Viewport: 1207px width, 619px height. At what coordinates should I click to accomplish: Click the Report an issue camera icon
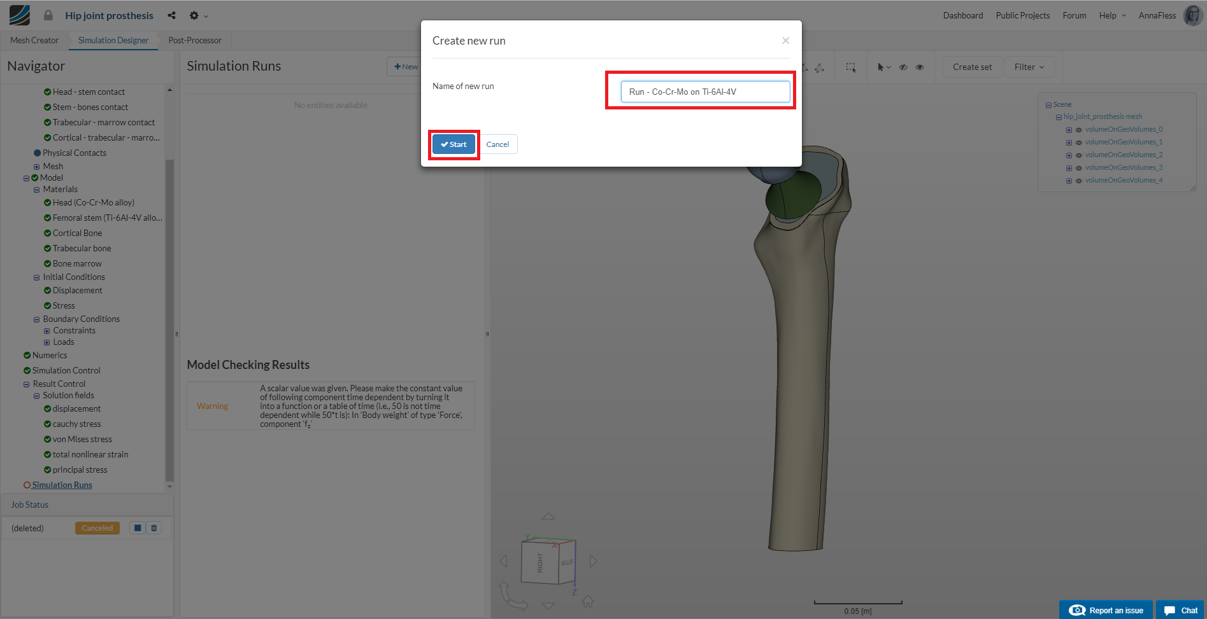coord(1076,610)
